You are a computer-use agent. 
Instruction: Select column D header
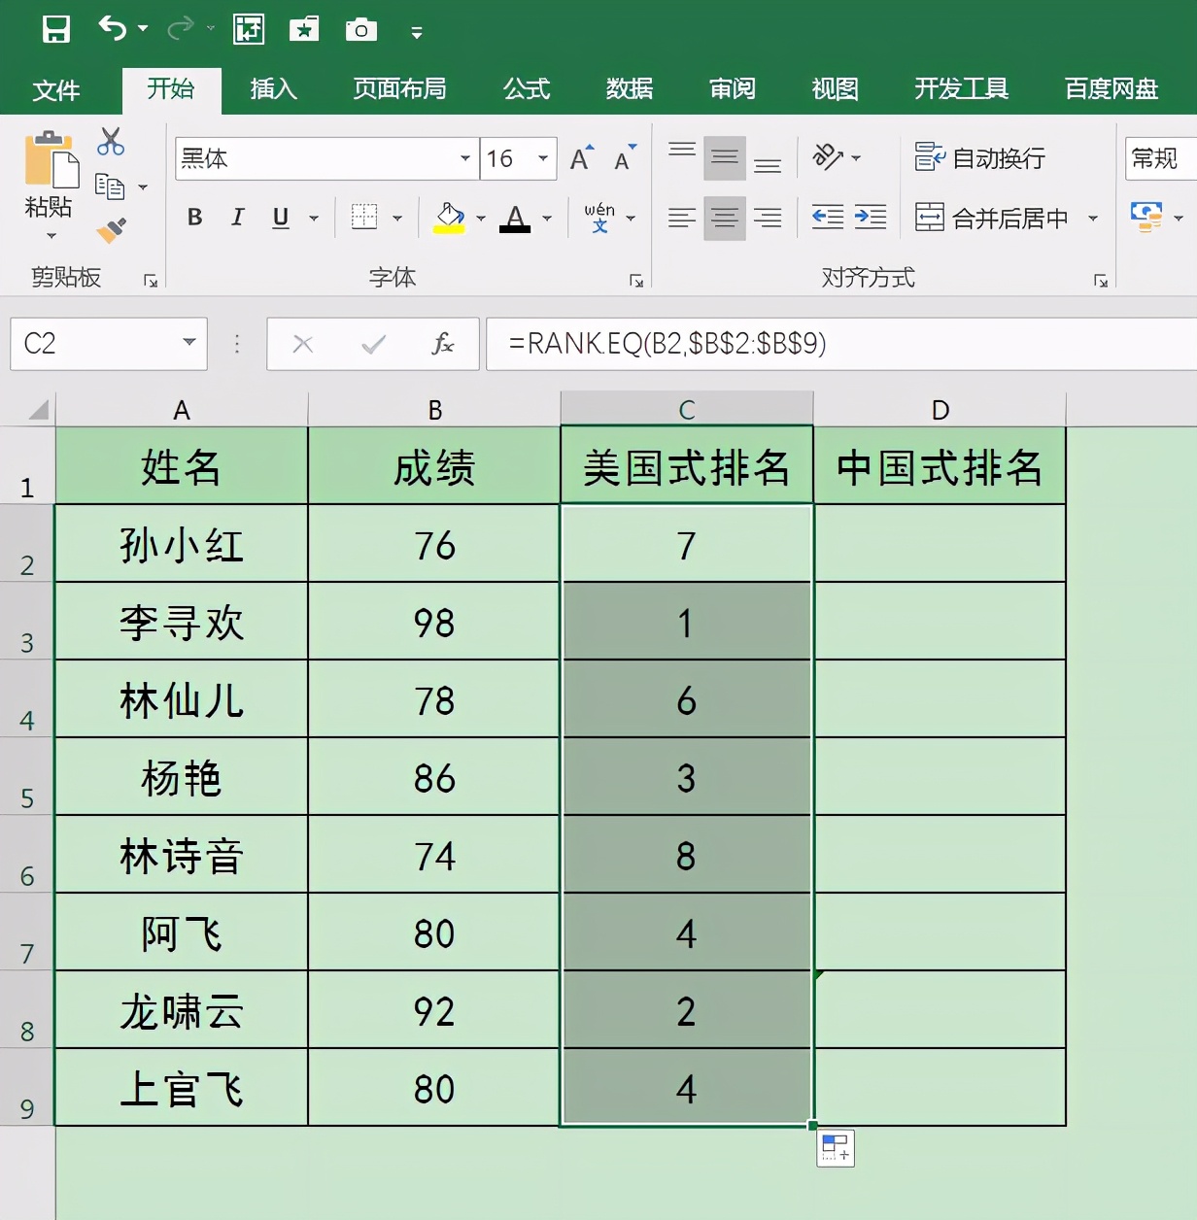940,409
